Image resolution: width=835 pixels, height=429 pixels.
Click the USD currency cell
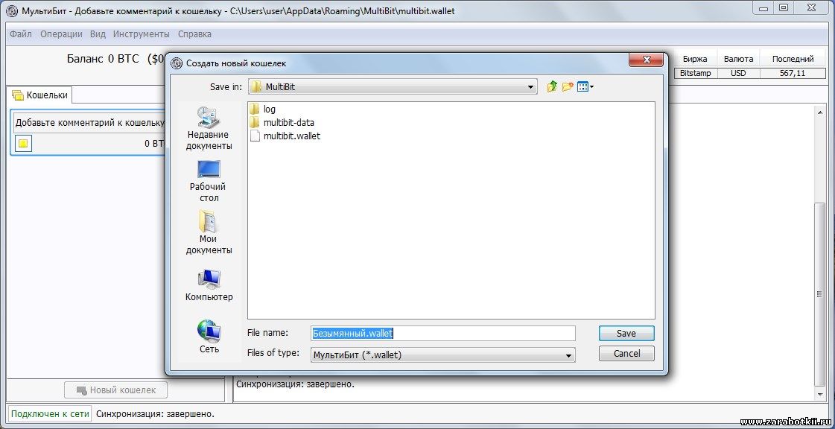738,74
